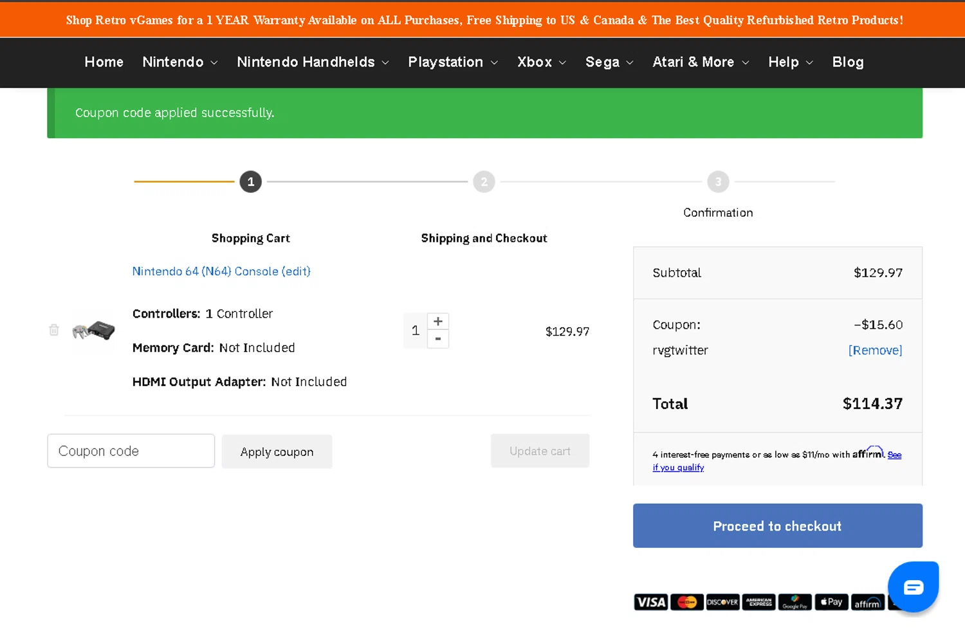The height and width of the screenshot is (638, 965).
Task: Click the Subtotal label
Action: coord(677,273)
